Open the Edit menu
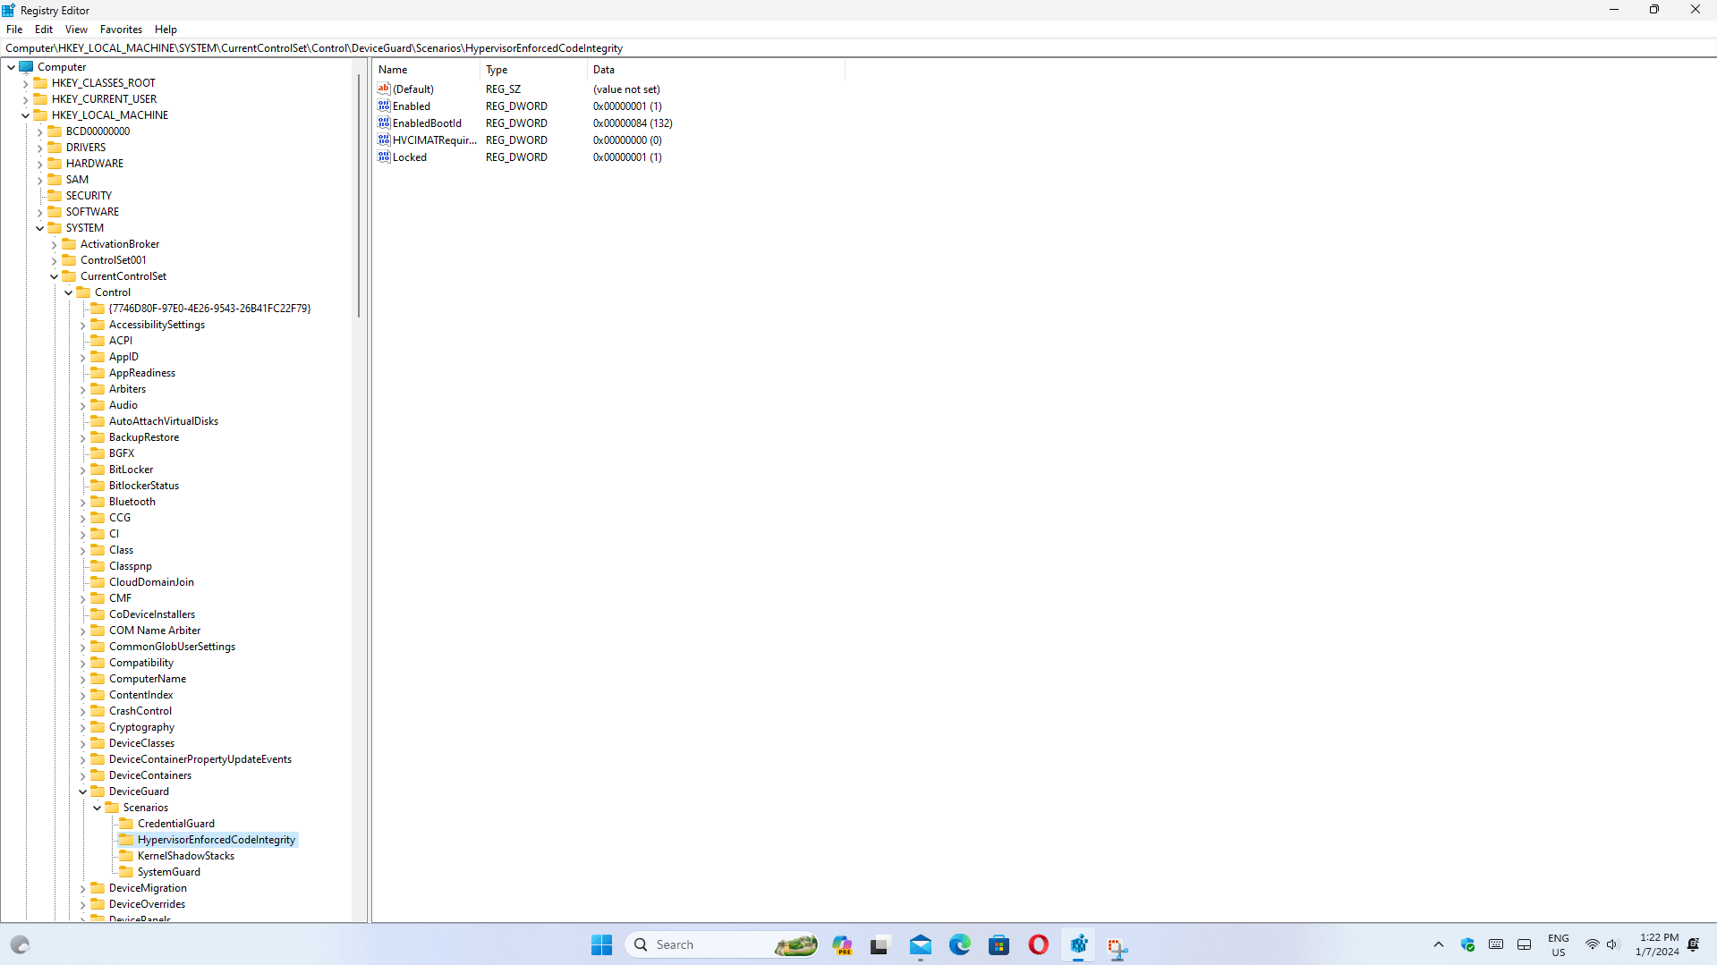The width and height of the screenshot is (1717, 965). [44, 30]
